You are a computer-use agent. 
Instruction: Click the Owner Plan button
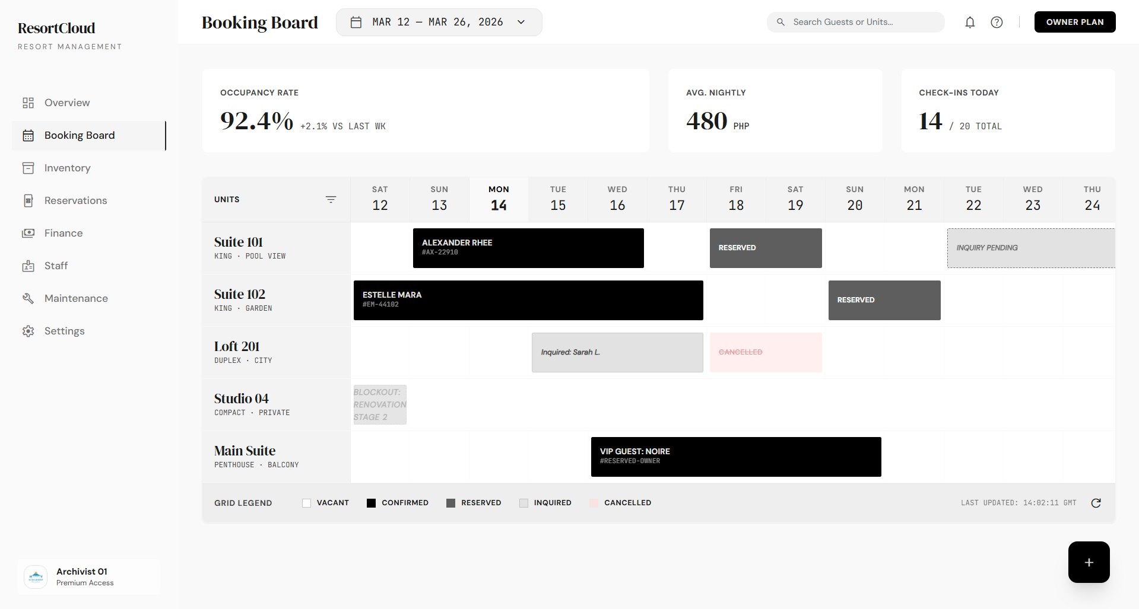1074,22
